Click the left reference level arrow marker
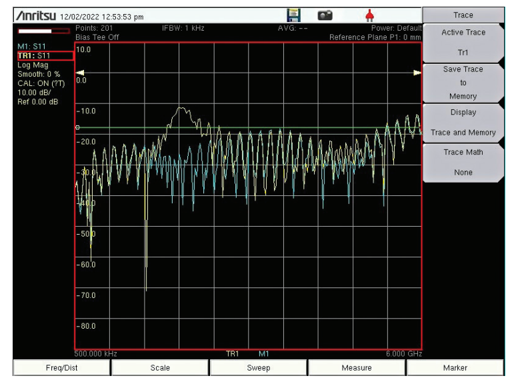This screenshot has width=518, height=384. coord(79,73)
